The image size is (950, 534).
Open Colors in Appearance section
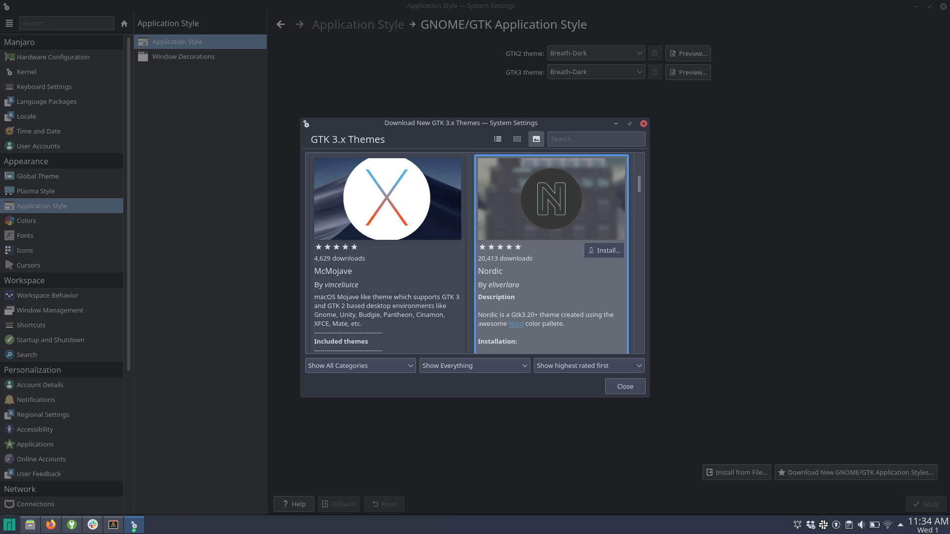tap(26, 221)
